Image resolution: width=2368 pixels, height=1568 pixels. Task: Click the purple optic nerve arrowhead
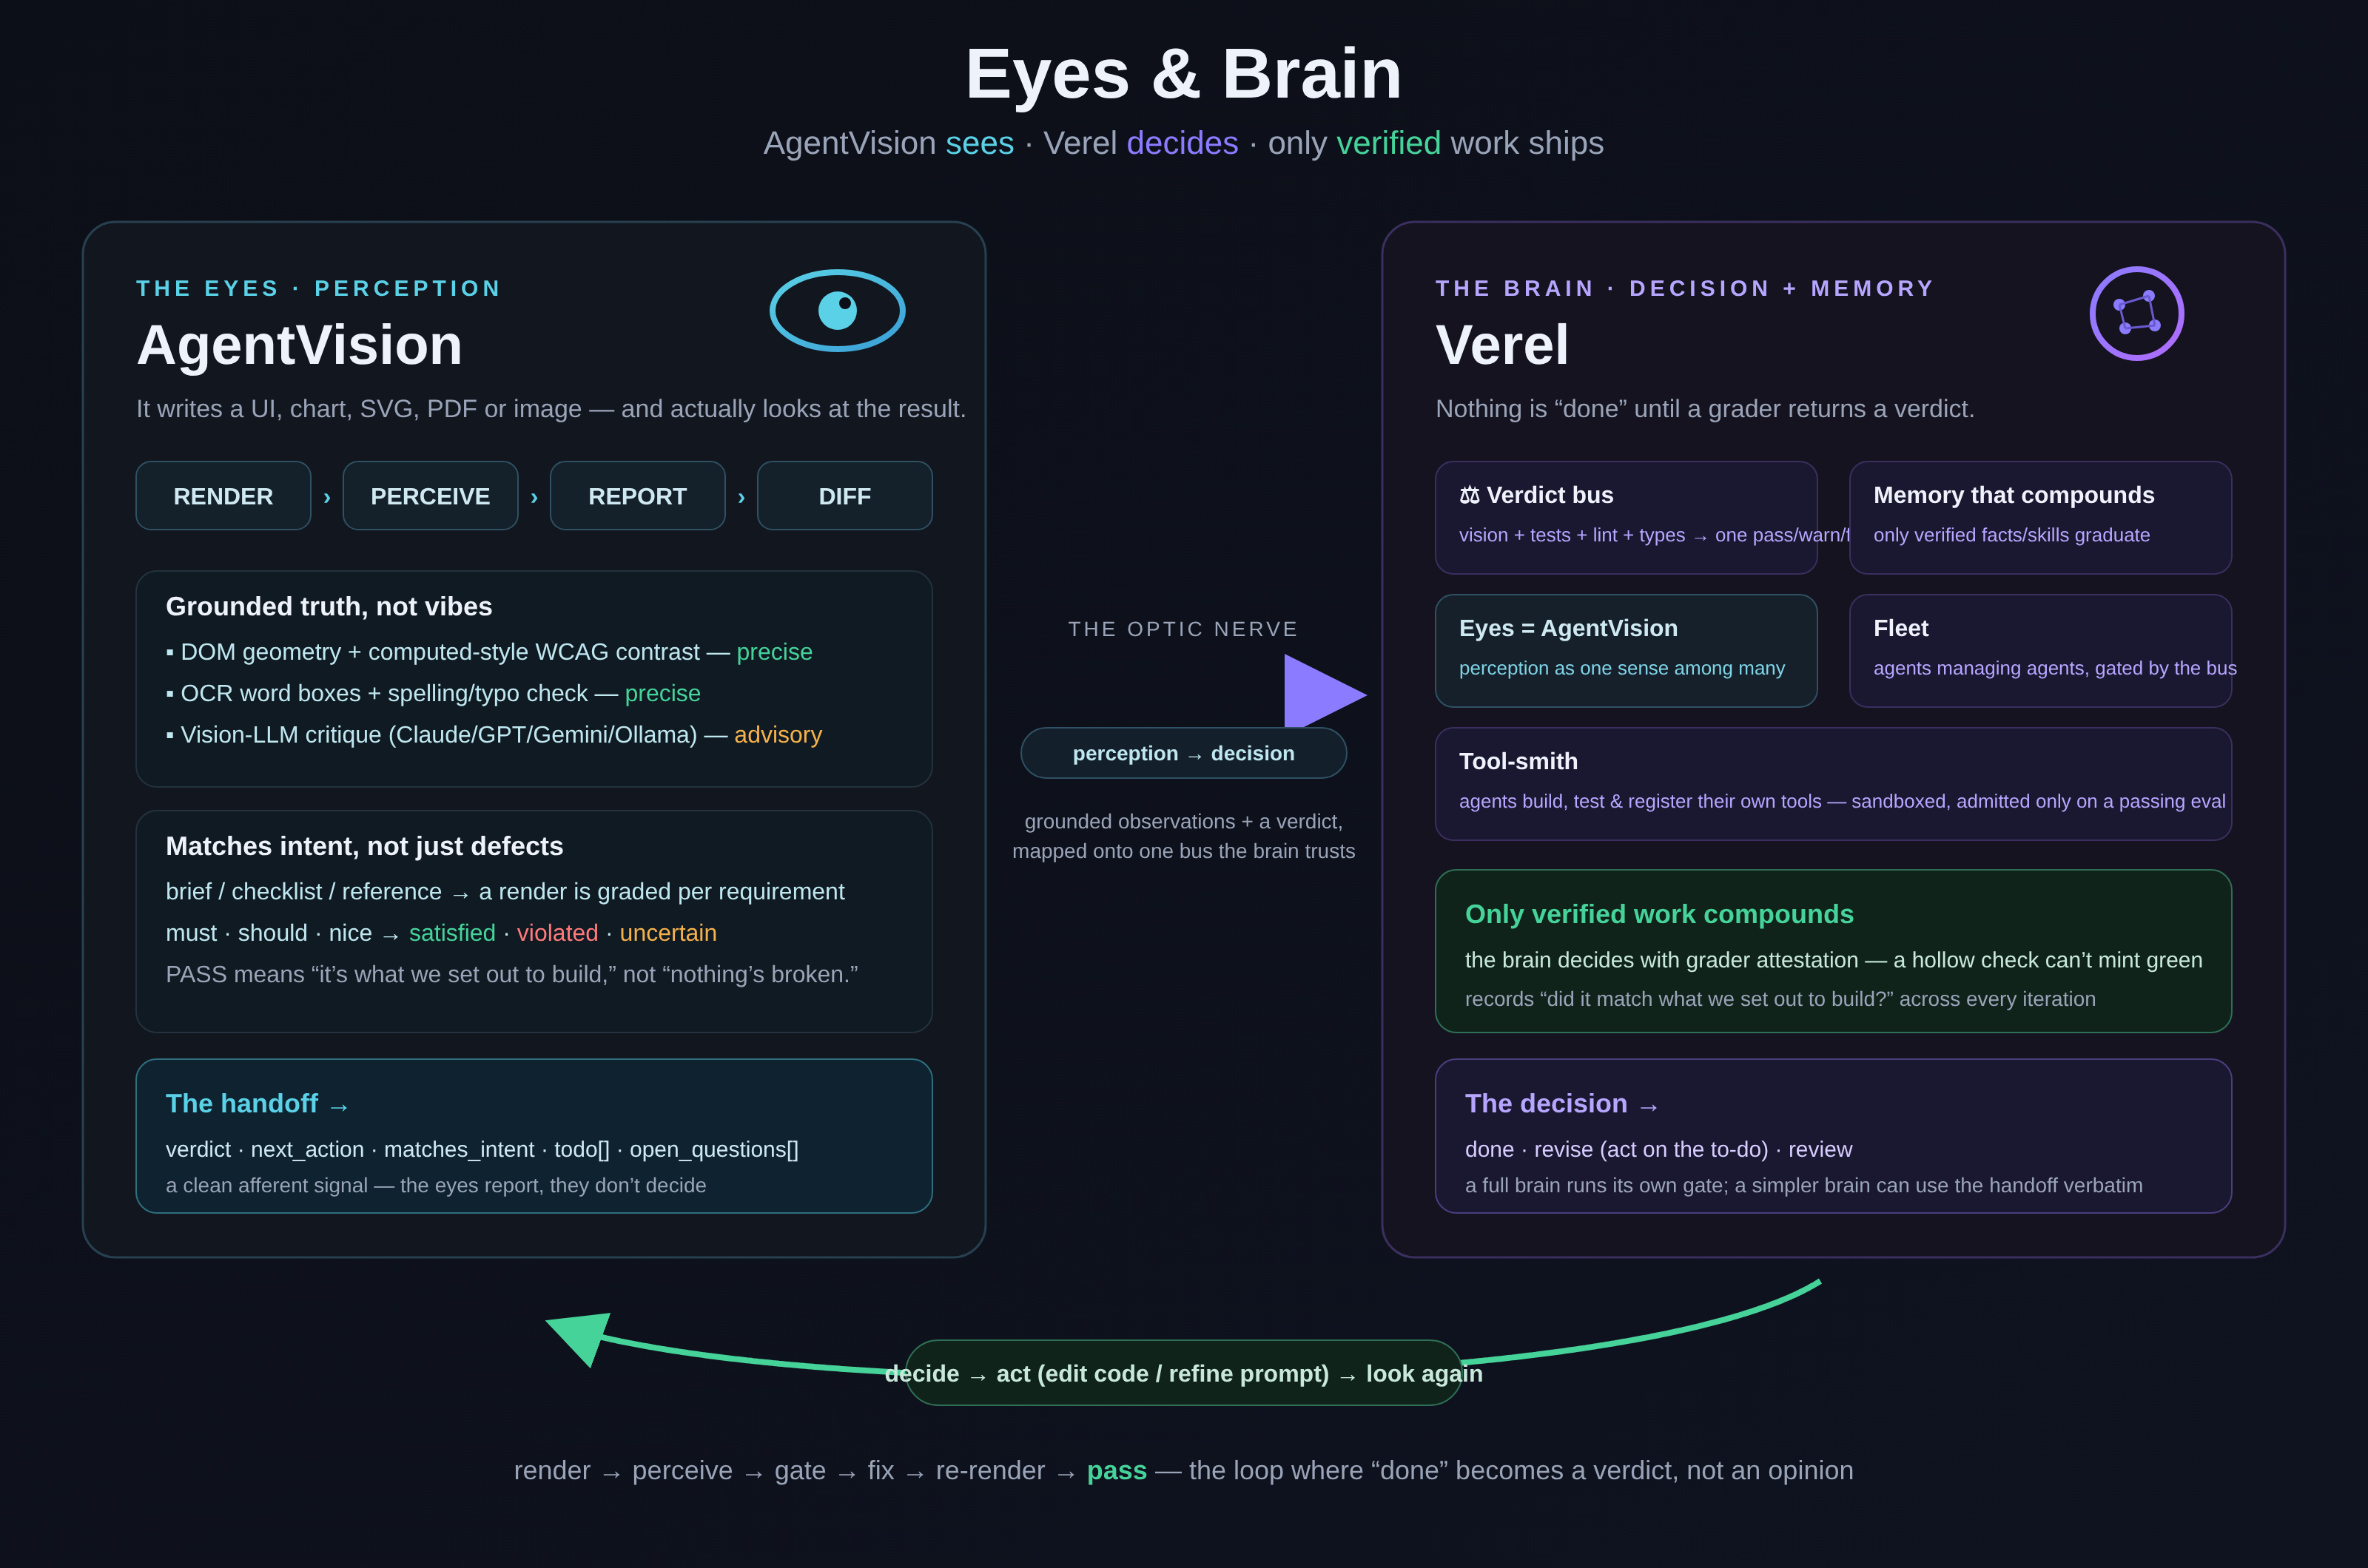pyautogui.click(x=1325, y=692)
